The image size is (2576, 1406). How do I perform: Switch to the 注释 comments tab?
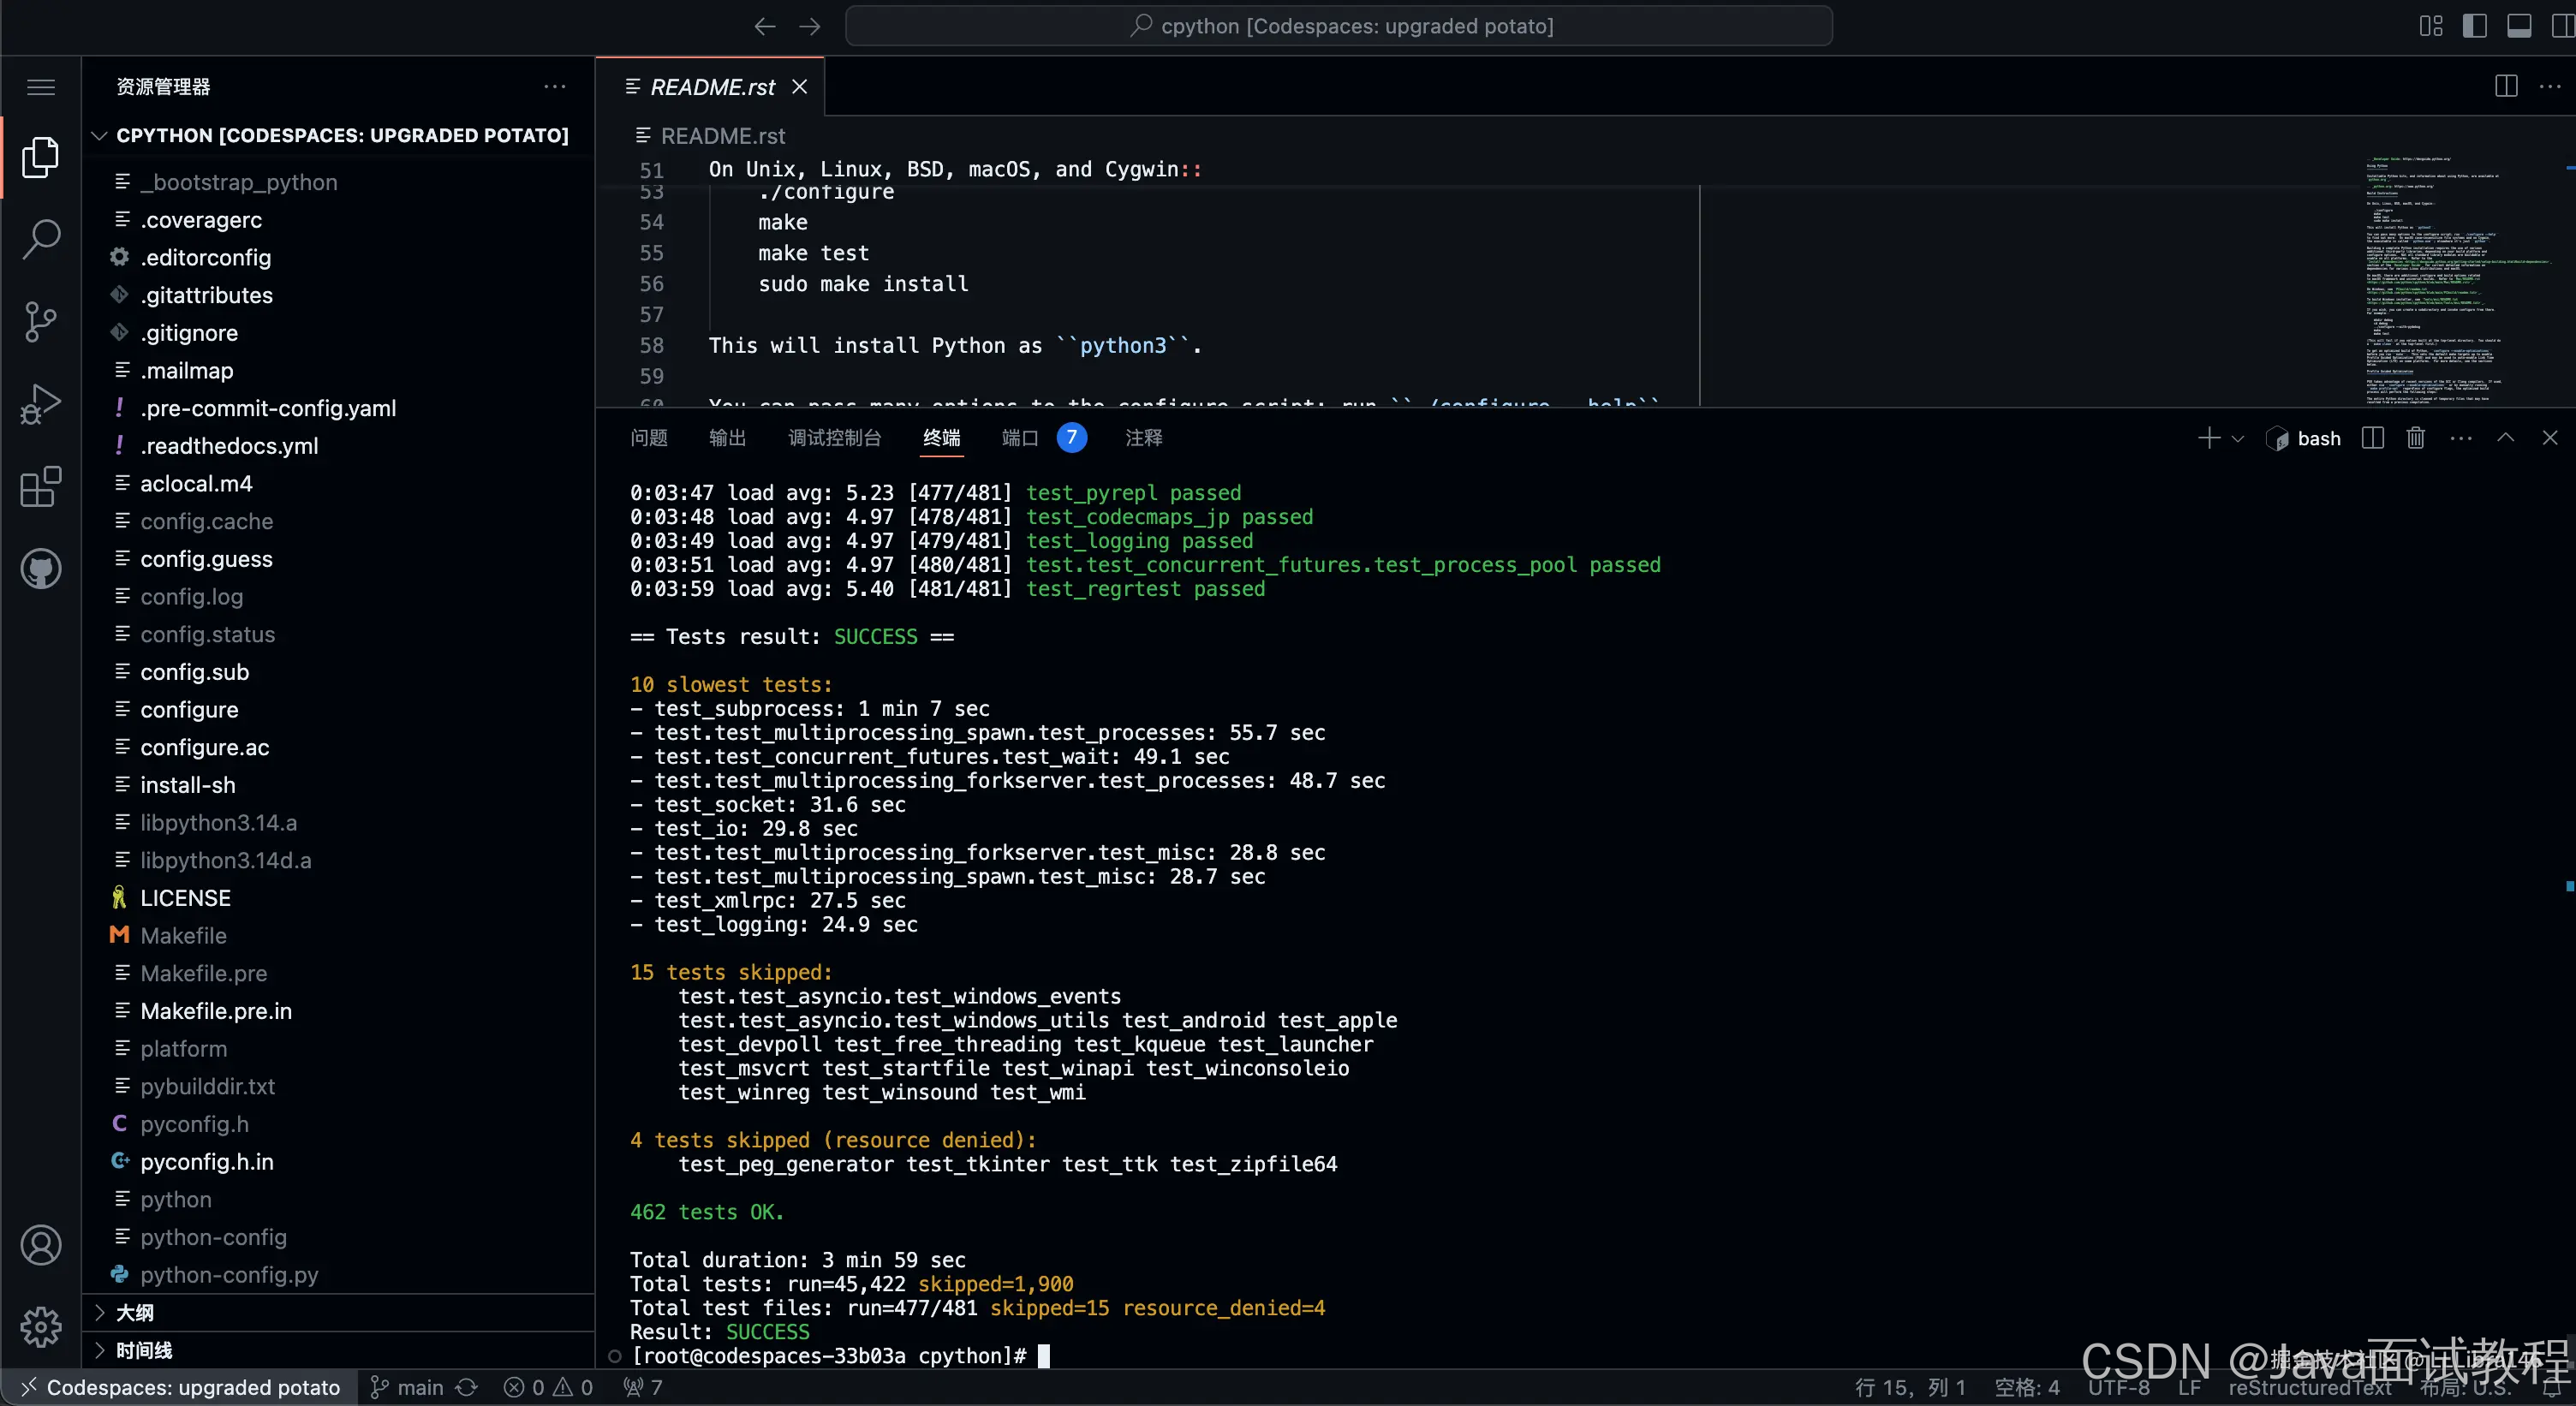tap(1144, 438)
